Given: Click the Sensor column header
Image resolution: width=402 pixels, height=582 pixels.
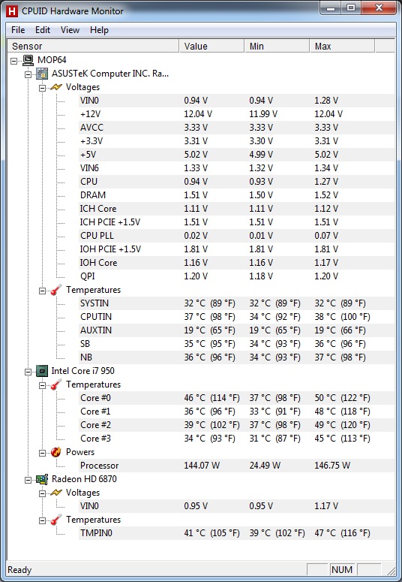Looking at the screenshot, I should tap(94, 47).
